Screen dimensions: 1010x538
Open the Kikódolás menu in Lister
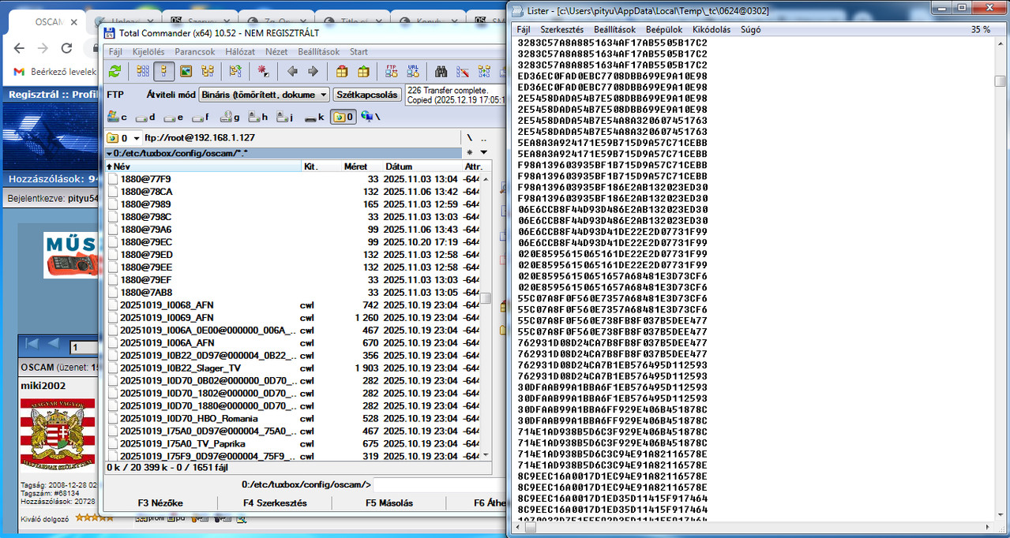tap(712, 29)
